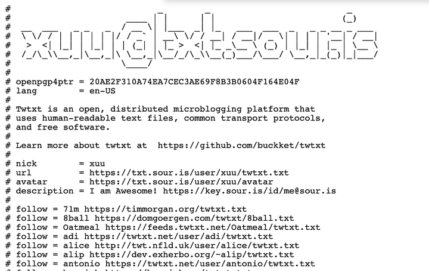Open the timmorgan.org twtxt.txt URL

(x=165, y=210)
